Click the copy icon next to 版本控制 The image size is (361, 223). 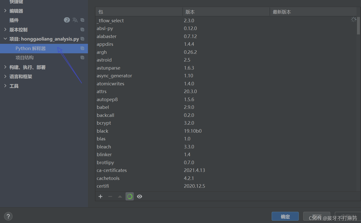pos(82,29)
